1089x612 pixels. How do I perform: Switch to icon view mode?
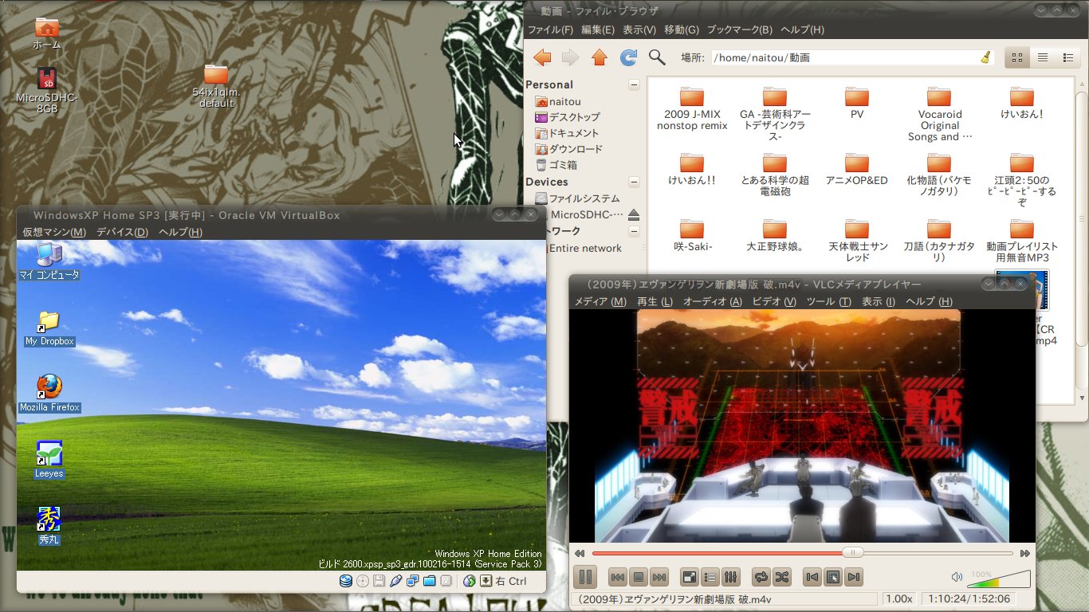(1016, 57)
